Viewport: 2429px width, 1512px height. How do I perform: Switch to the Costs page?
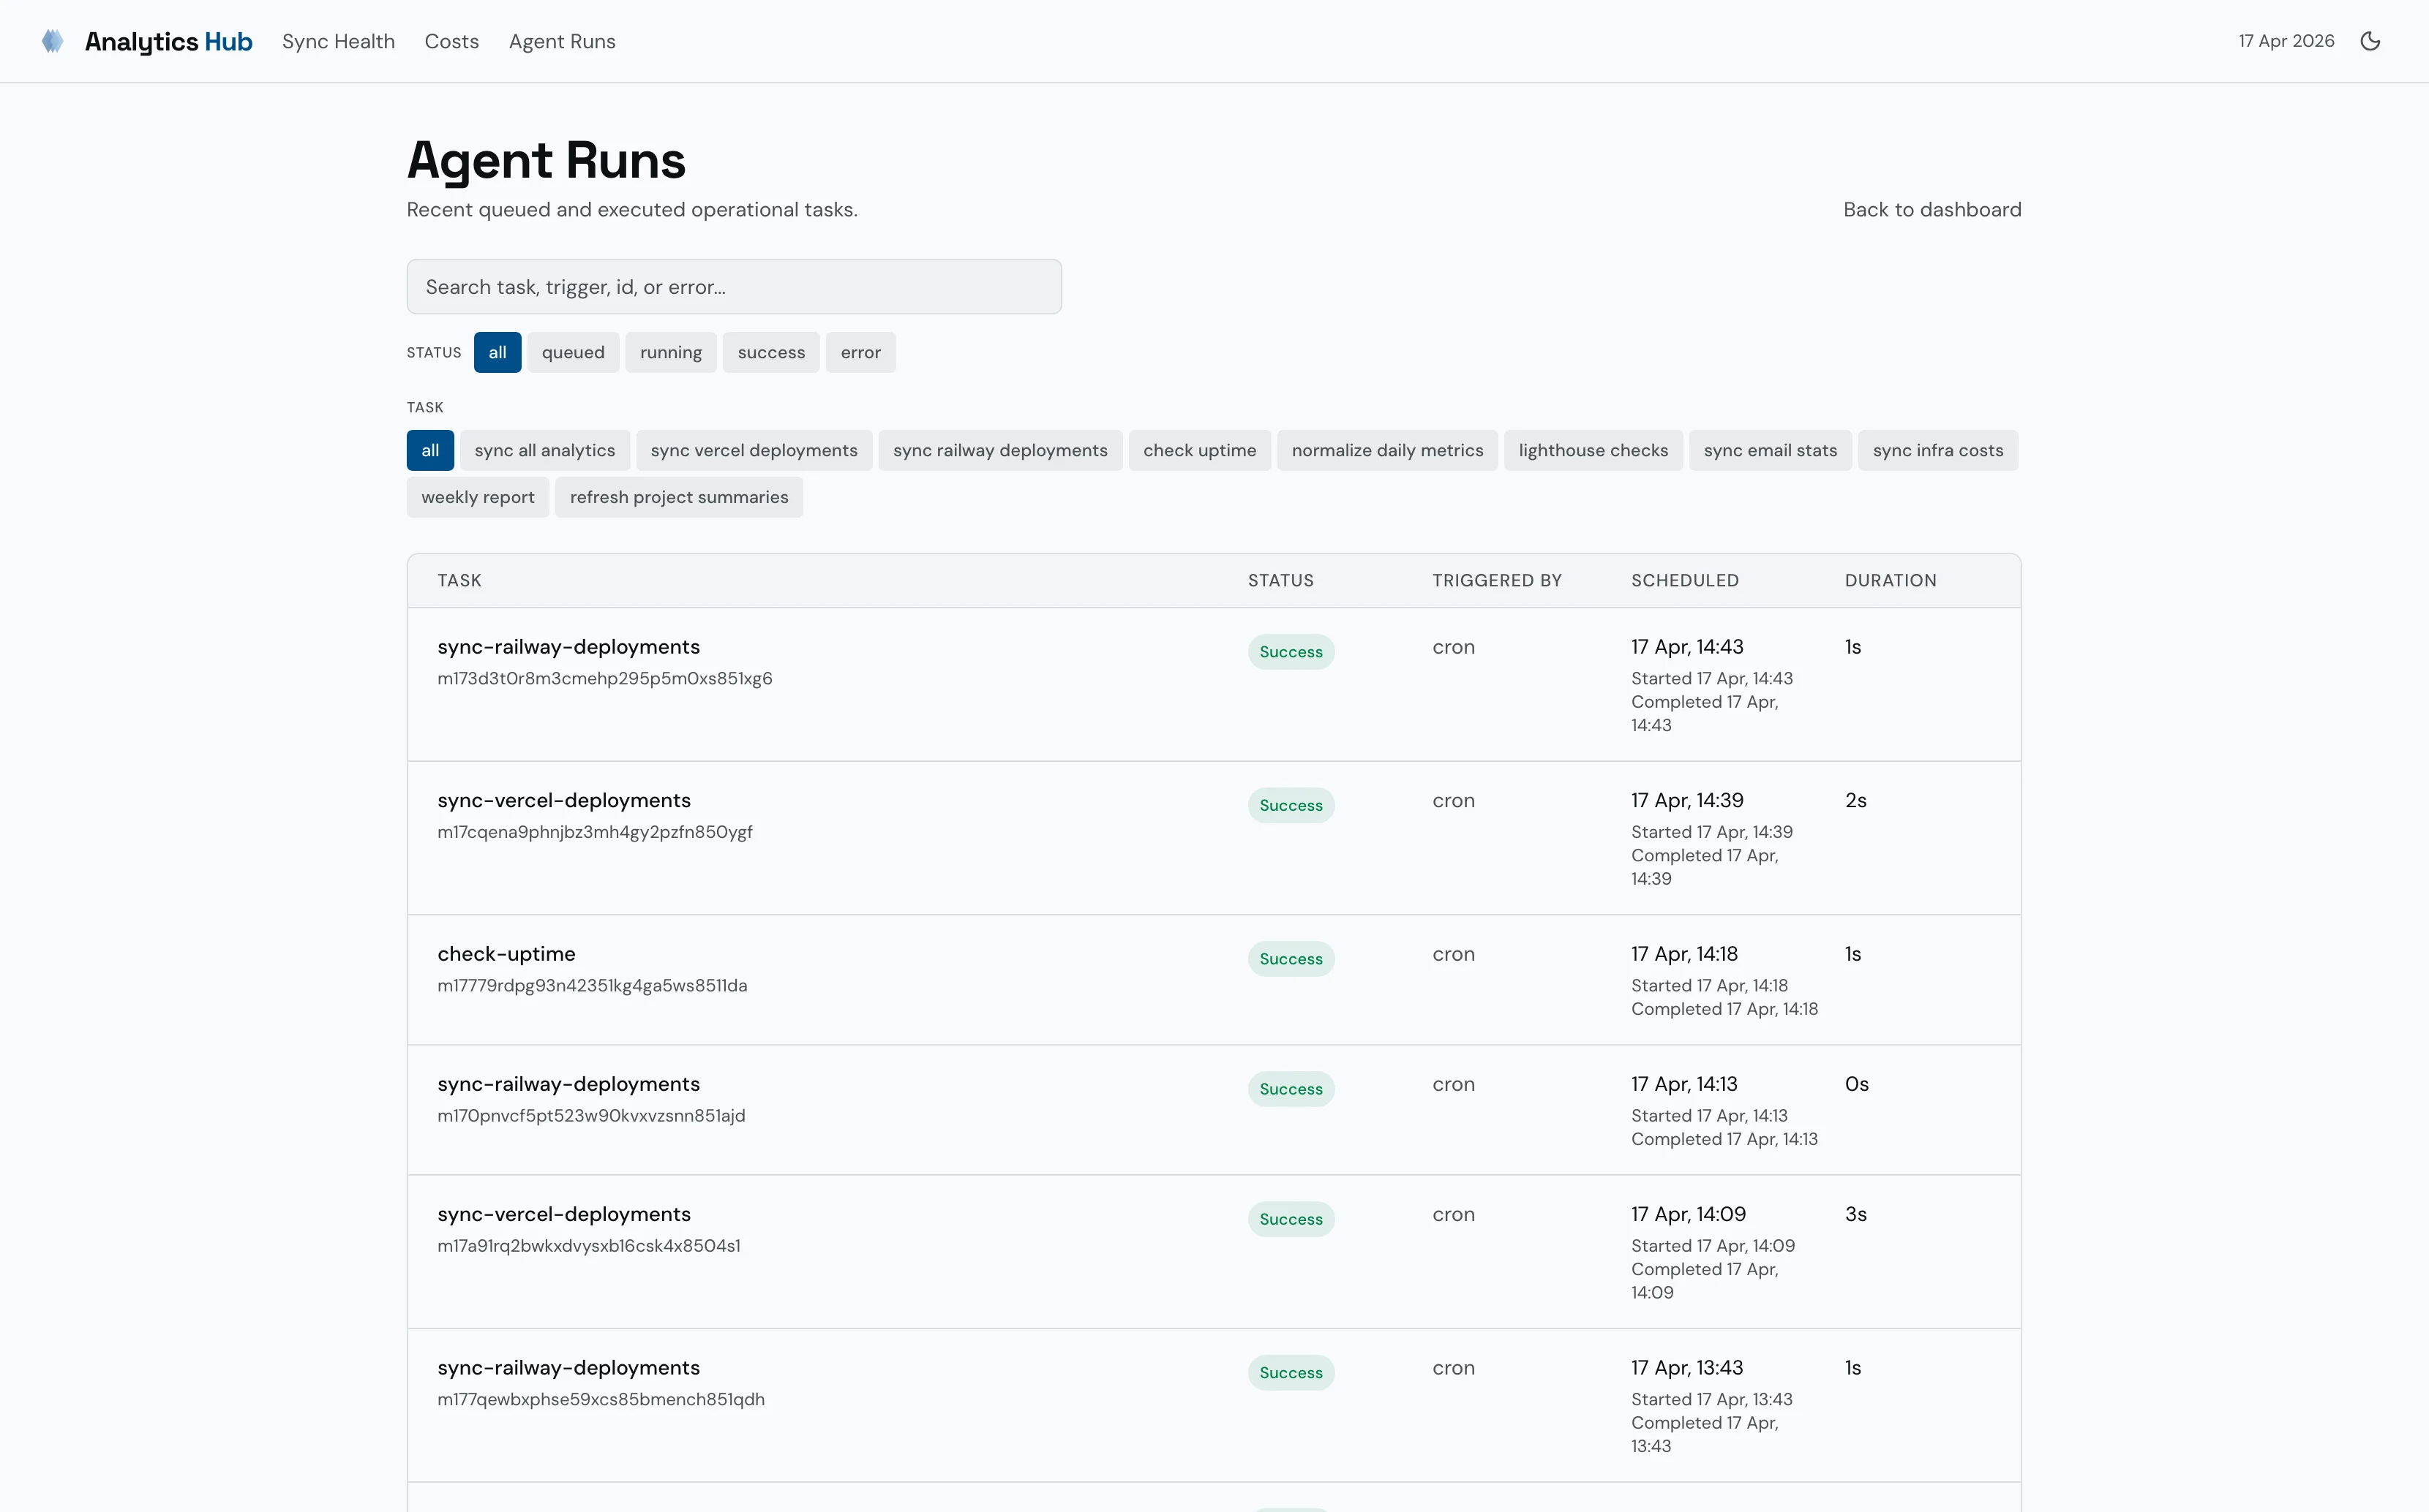coord(452,41)
